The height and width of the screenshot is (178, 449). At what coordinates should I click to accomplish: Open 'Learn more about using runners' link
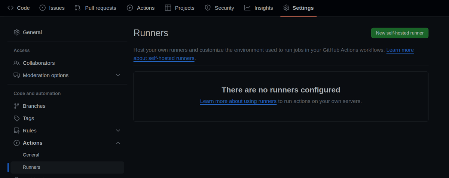click(x=238, y=101)
